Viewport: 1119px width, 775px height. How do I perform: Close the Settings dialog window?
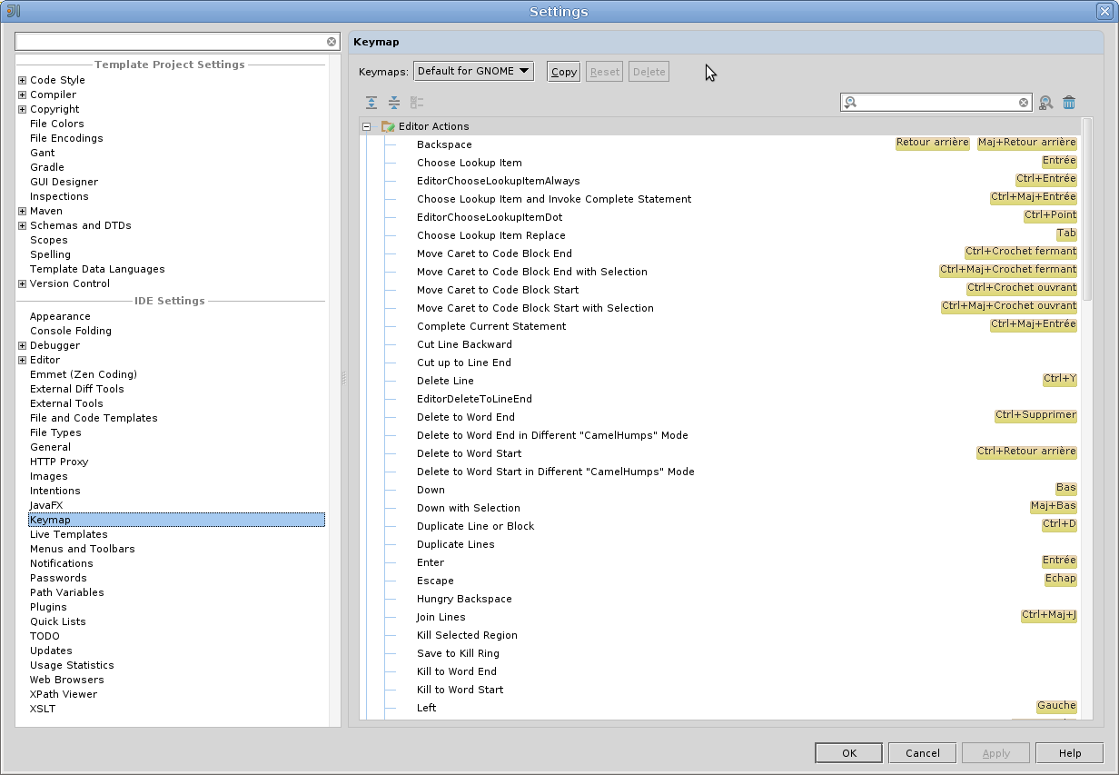[1106, 11]
